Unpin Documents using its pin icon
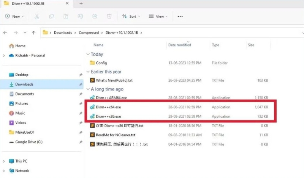304x178 pixels. tap(81, 94)
